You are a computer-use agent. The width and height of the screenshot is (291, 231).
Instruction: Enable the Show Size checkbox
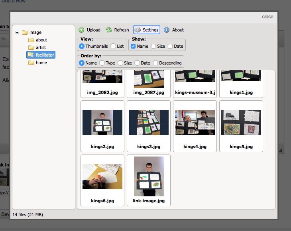click(153, 46)
